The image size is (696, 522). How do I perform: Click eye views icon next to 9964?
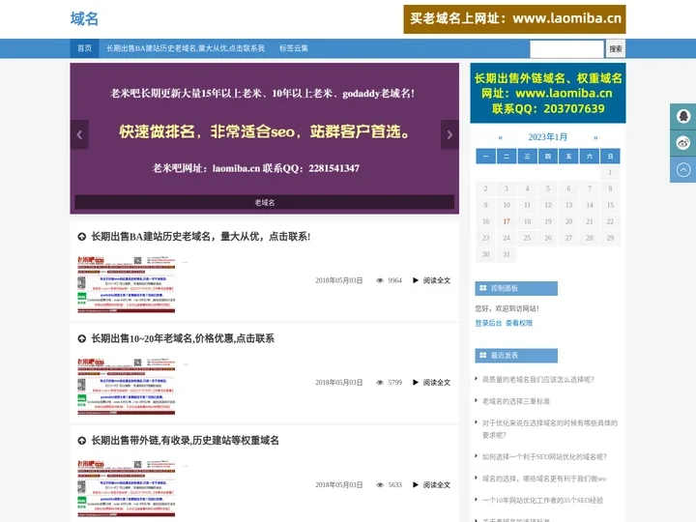(380, 280)
